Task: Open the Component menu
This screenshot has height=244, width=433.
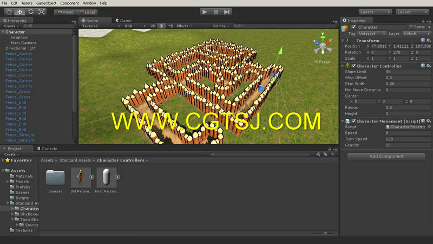Action: (70, 3)
